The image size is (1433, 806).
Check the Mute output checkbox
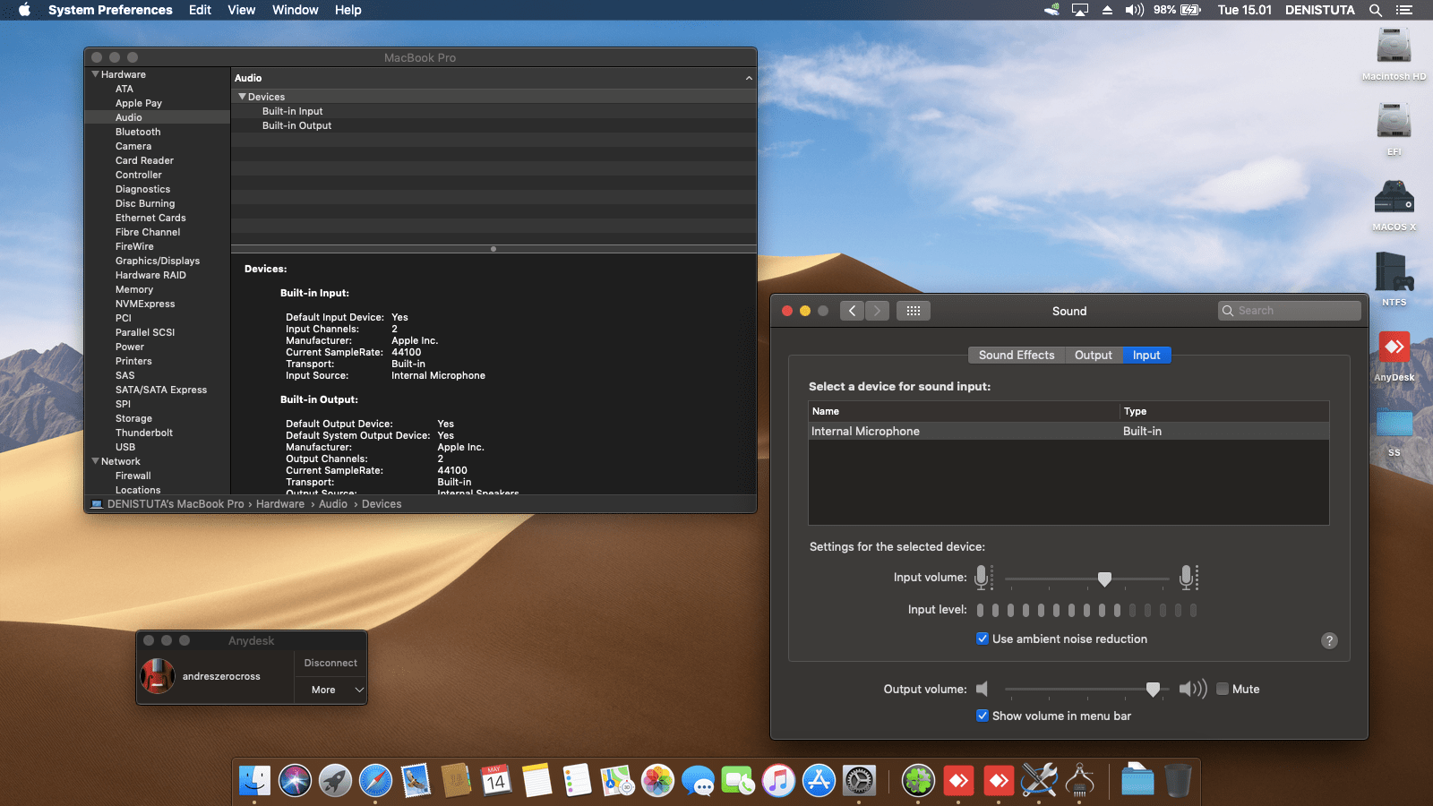1223,689
